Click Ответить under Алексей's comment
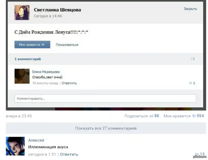The width and height of the screenshot is (208, 160). pos(69,154)
